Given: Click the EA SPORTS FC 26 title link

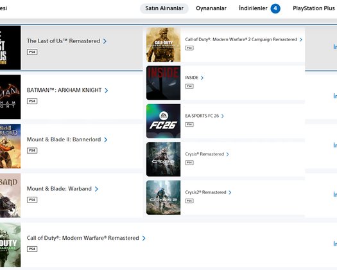Looking at the screenshot, I should pos(202,116).
